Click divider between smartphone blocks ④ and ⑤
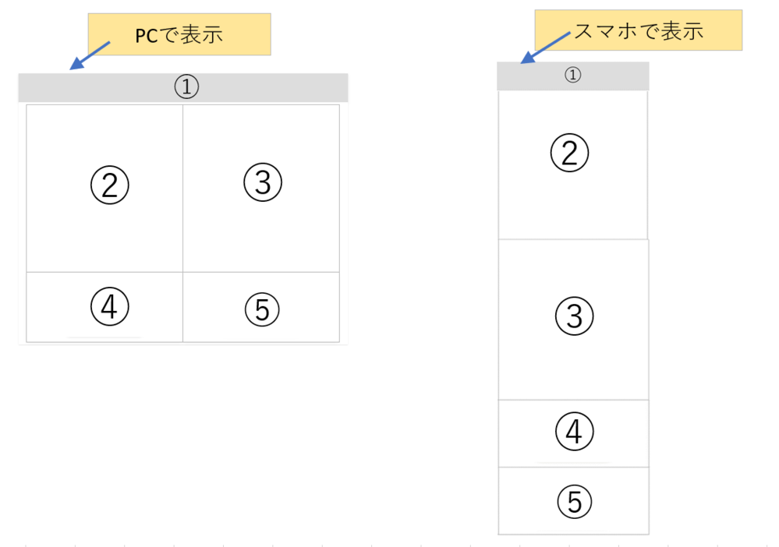 click(x=573, y=468)
